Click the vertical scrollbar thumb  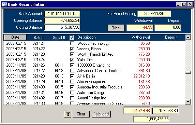tap(188, 72)
